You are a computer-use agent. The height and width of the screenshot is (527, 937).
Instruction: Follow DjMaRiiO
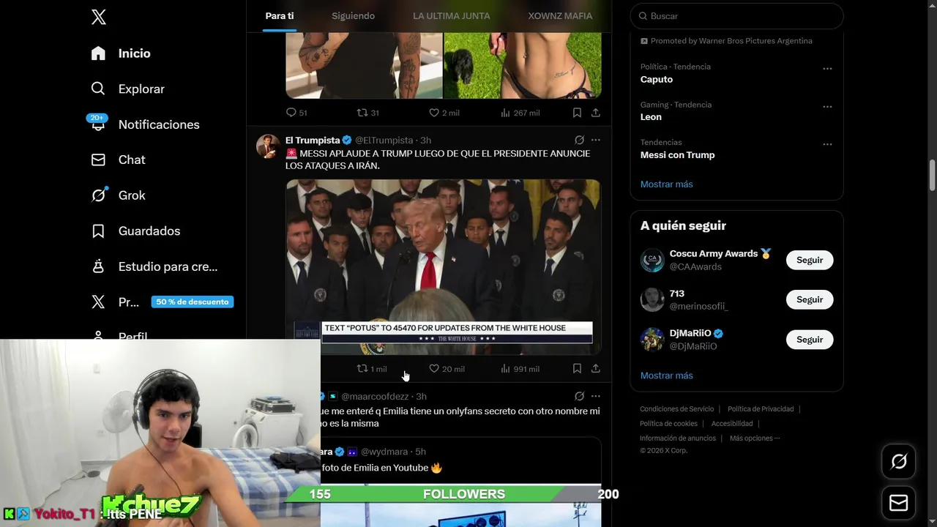click(x=810, y=340)
